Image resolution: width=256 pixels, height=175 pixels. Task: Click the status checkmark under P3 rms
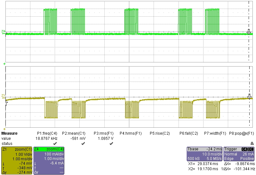[x=111, y=144]
